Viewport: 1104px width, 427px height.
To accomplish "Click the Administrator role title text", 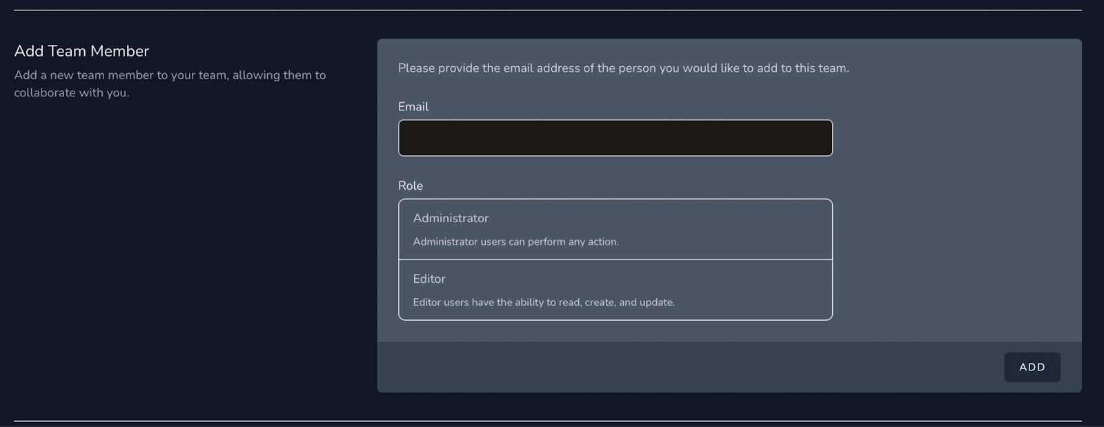I will click(x=451, y=218).
